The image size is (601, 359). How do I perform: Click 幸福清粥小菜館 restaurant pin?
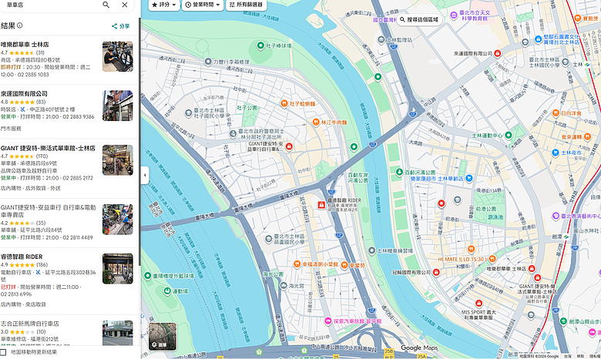pyautogui.click(x=297, y=264)
